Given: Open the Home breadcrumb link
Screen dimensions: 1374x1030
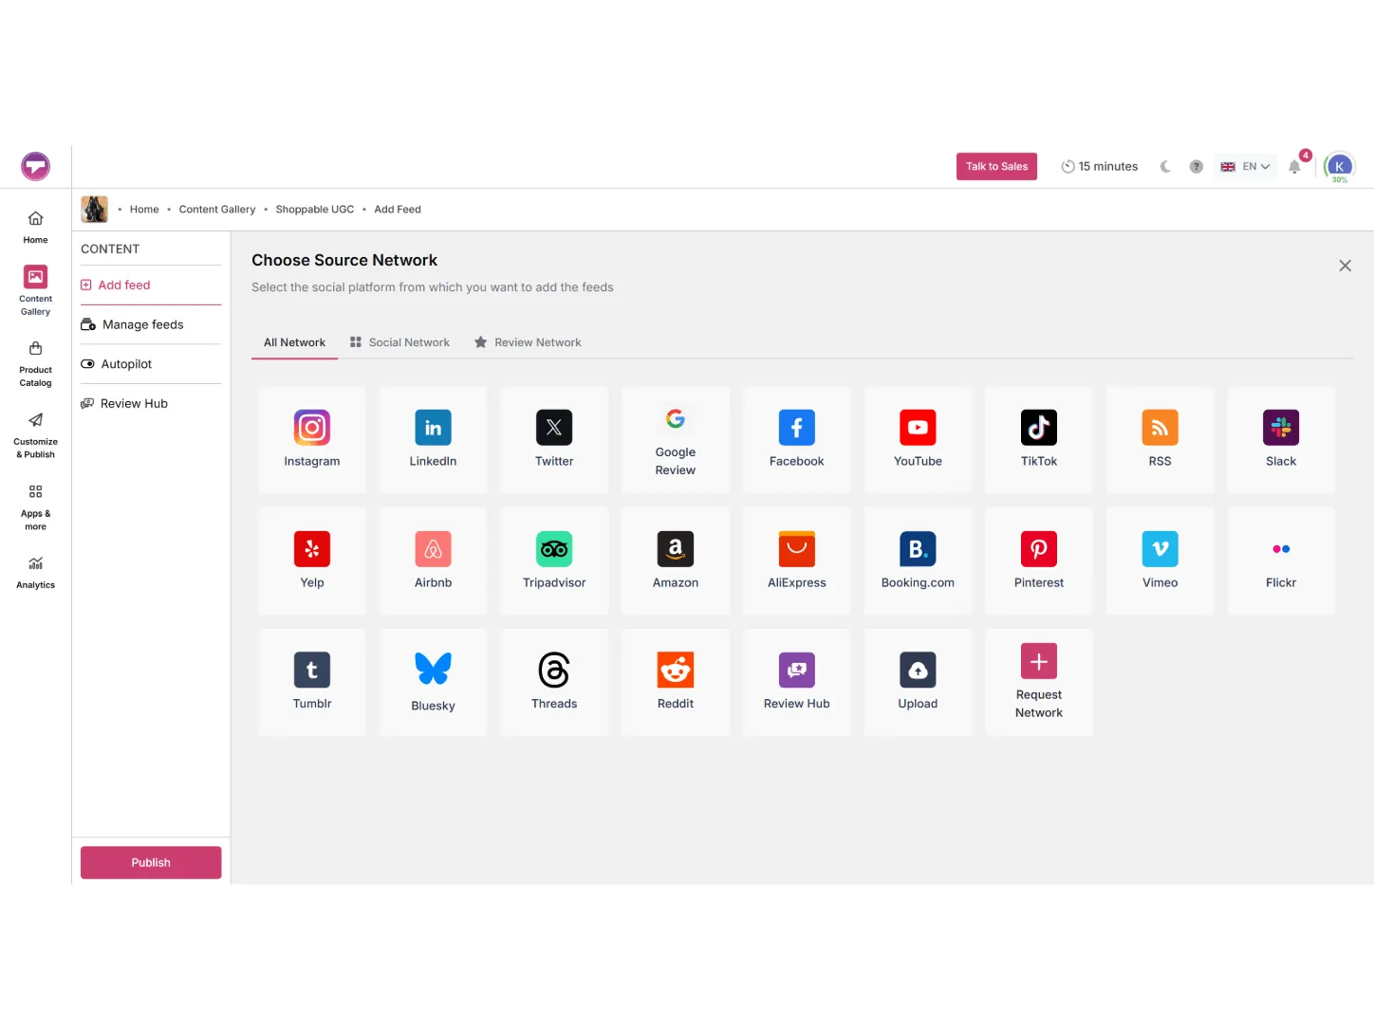Looking at the screenshot, I should pos(144,210).
